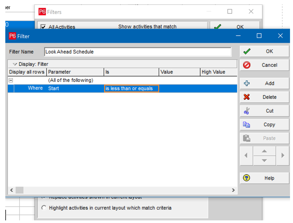The image size is (293, 223).
Task: Toggle the All Activities checkbox
Action: coord(43,27)
